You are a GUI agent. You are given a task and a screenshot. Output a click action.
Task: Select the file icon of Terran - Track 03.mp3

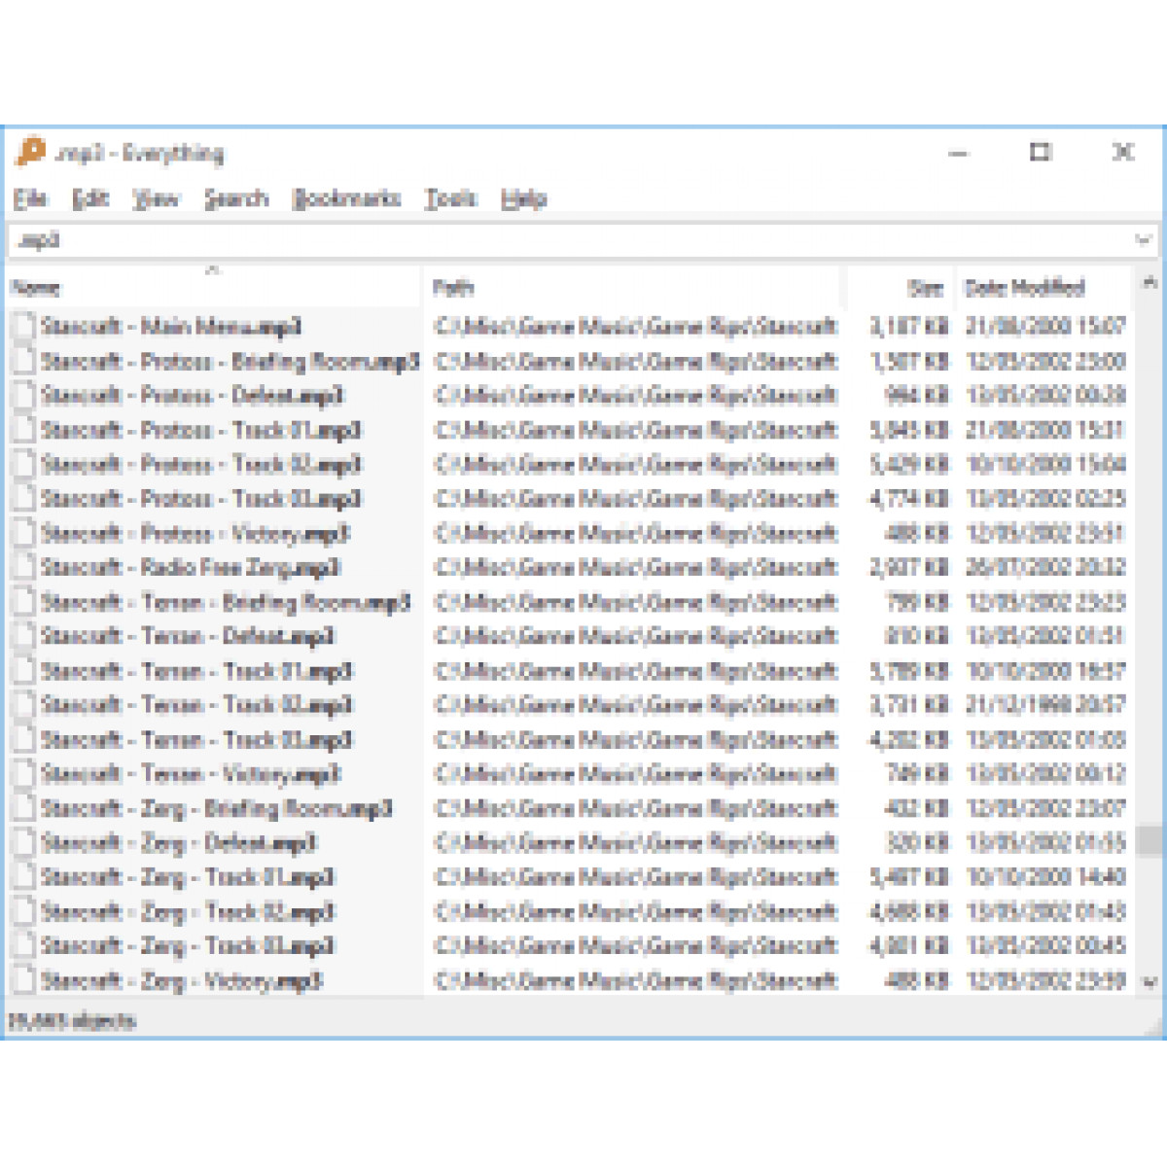(24, 739)
